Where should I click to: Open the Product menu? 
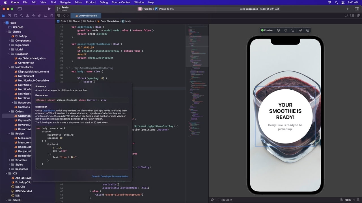91,2
